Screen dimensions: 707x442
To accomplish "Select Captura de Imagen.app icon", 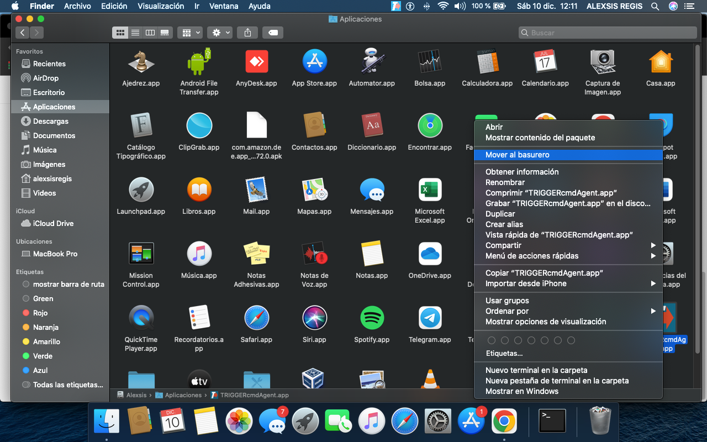I will pos(603,61).
